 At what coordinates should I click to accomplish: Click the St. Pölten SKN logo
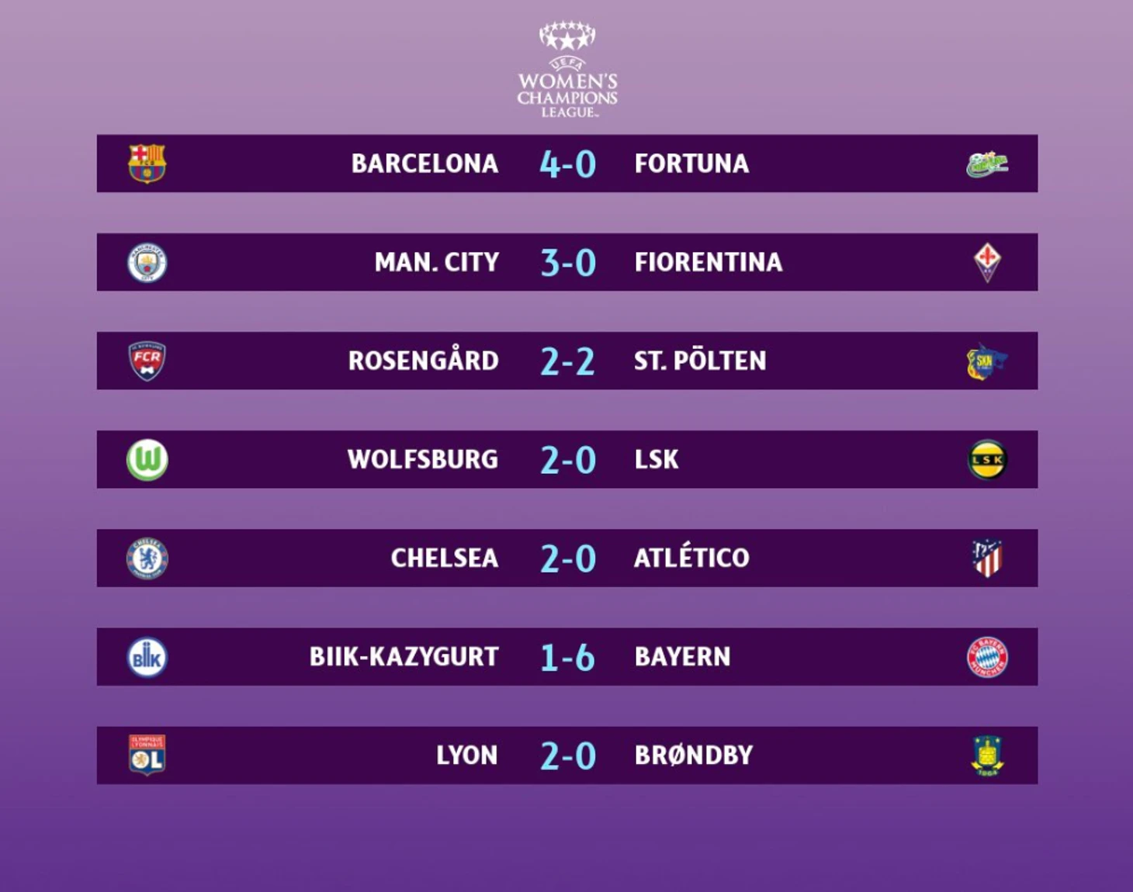[986, 361]
